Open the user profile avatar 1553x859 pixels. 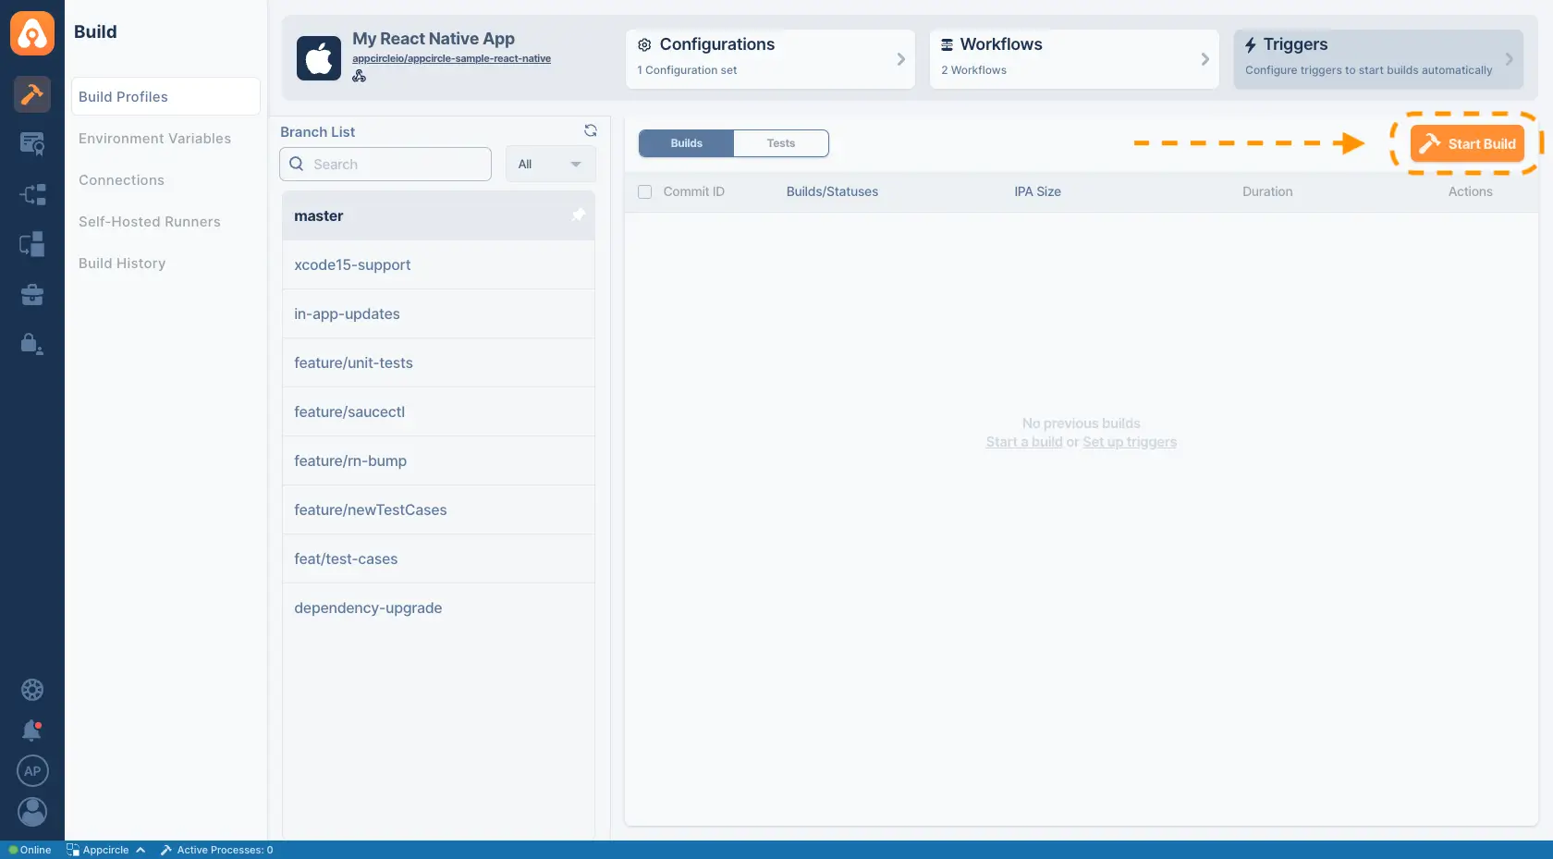[32, 812]
